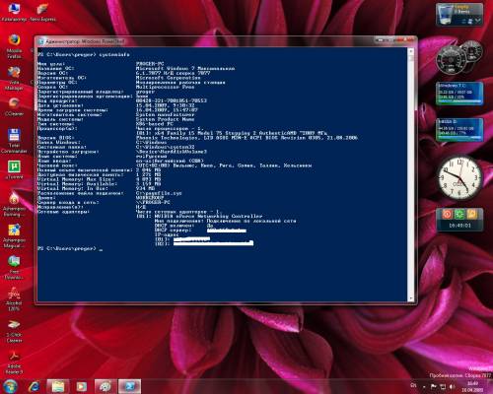Viewport: 493px width, 394px height.
Task: Open Windows Media Player from the taskbar
Action: point(82,386)
